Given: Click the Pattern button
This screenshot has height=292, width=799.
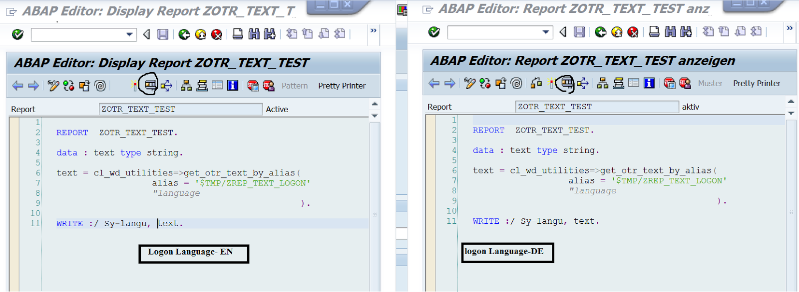Looking at the screenshot, I should coord(295,86).
